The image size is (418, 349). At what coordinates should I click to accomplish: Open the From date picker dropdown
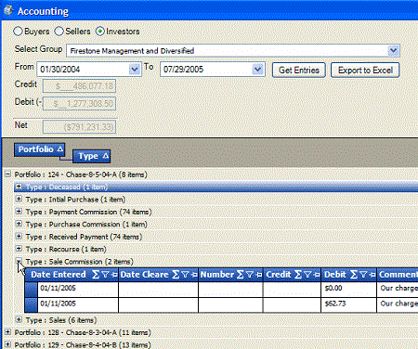(x=135, y=70)
